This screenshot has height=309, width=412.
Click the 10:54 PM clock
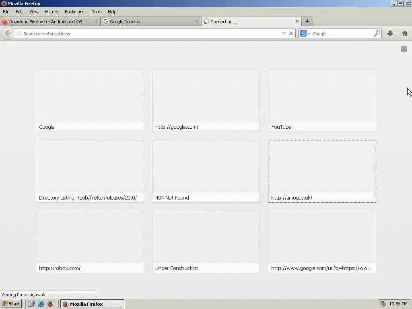coord(398,304)
